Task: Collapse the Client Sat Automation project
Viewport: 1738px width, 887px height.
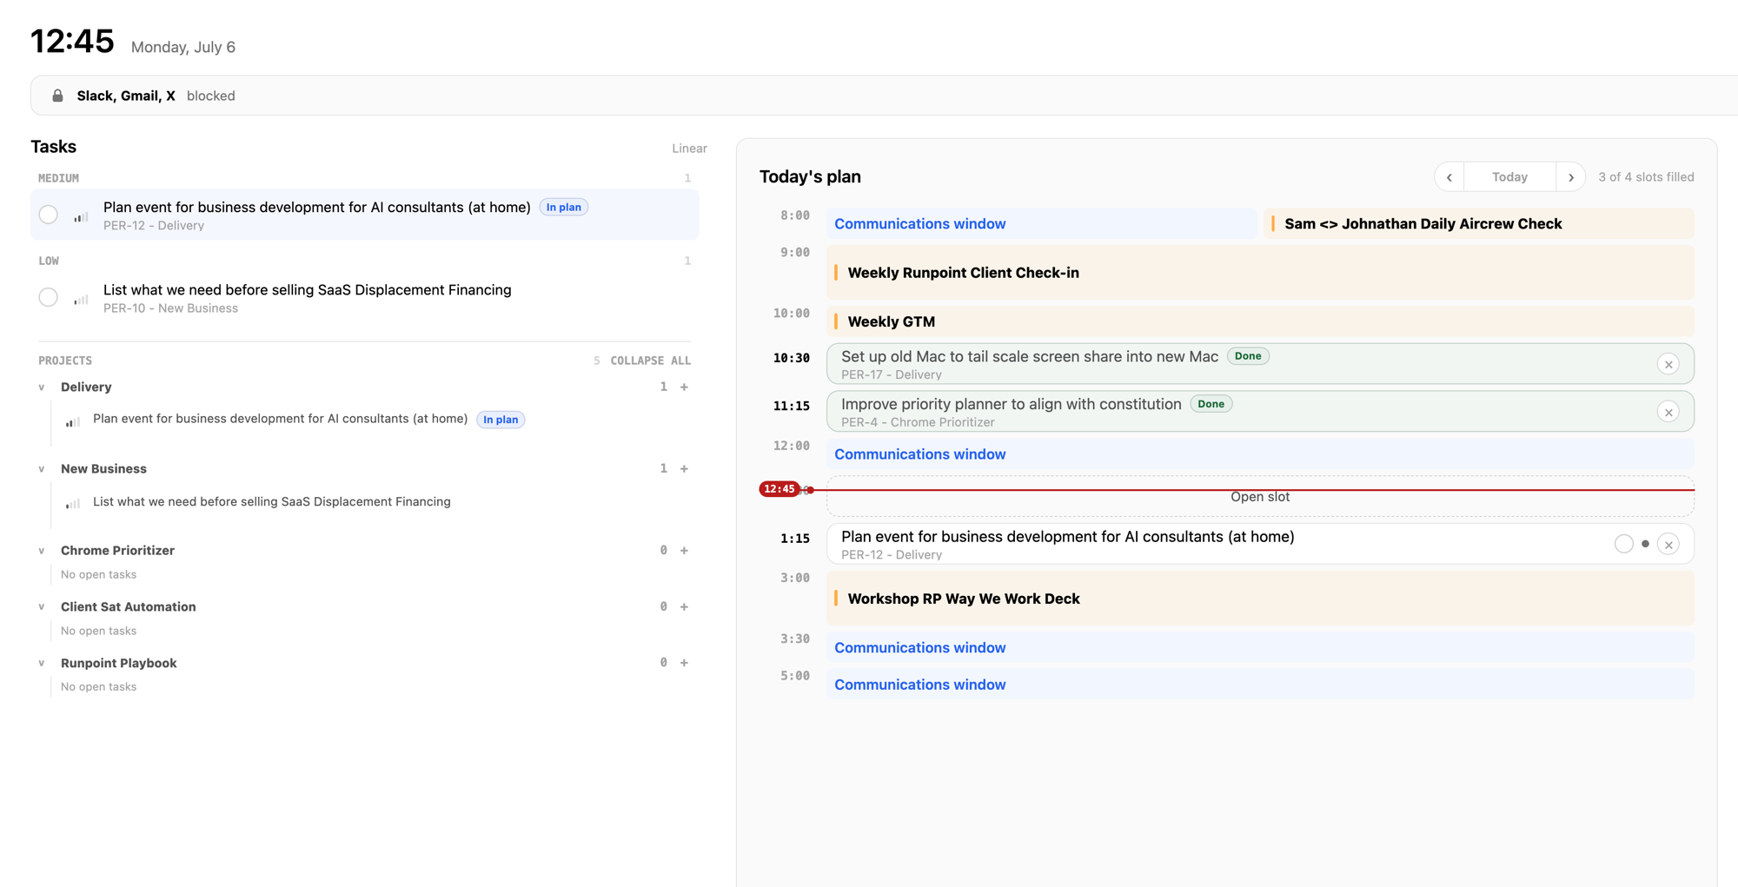Action: point(41,607)
